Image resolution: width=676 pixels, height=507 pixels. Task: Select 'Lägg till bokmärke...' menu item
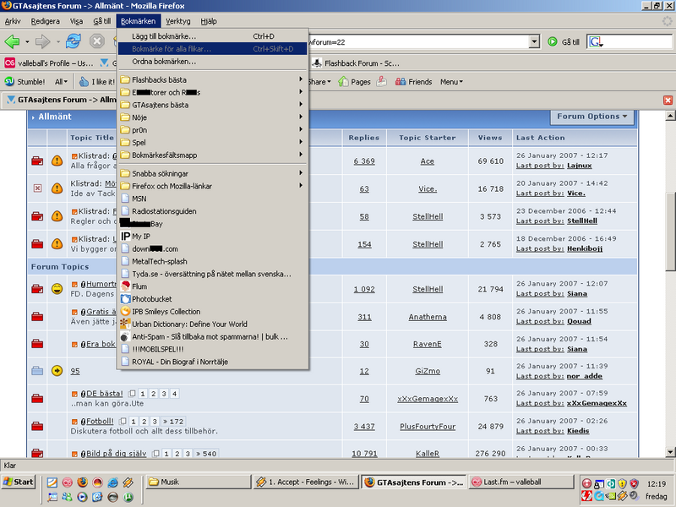164,36
